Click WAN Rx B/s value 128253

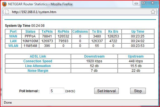click(113, 36)
